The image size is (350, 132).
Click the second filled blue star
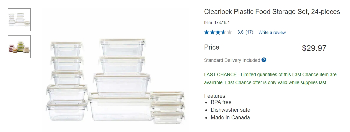click(x=212, y=33)
